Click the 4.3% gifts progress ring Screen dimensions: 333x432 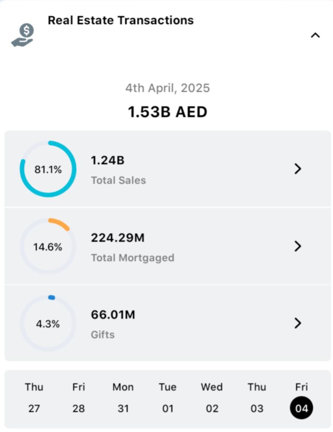tap(48, 324)
